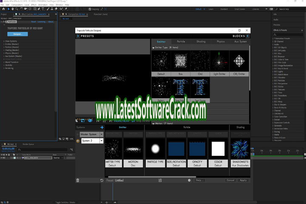This screenshot has height=204, width=306.
Task: Select the Selection arrow tool
Action: 8,9
